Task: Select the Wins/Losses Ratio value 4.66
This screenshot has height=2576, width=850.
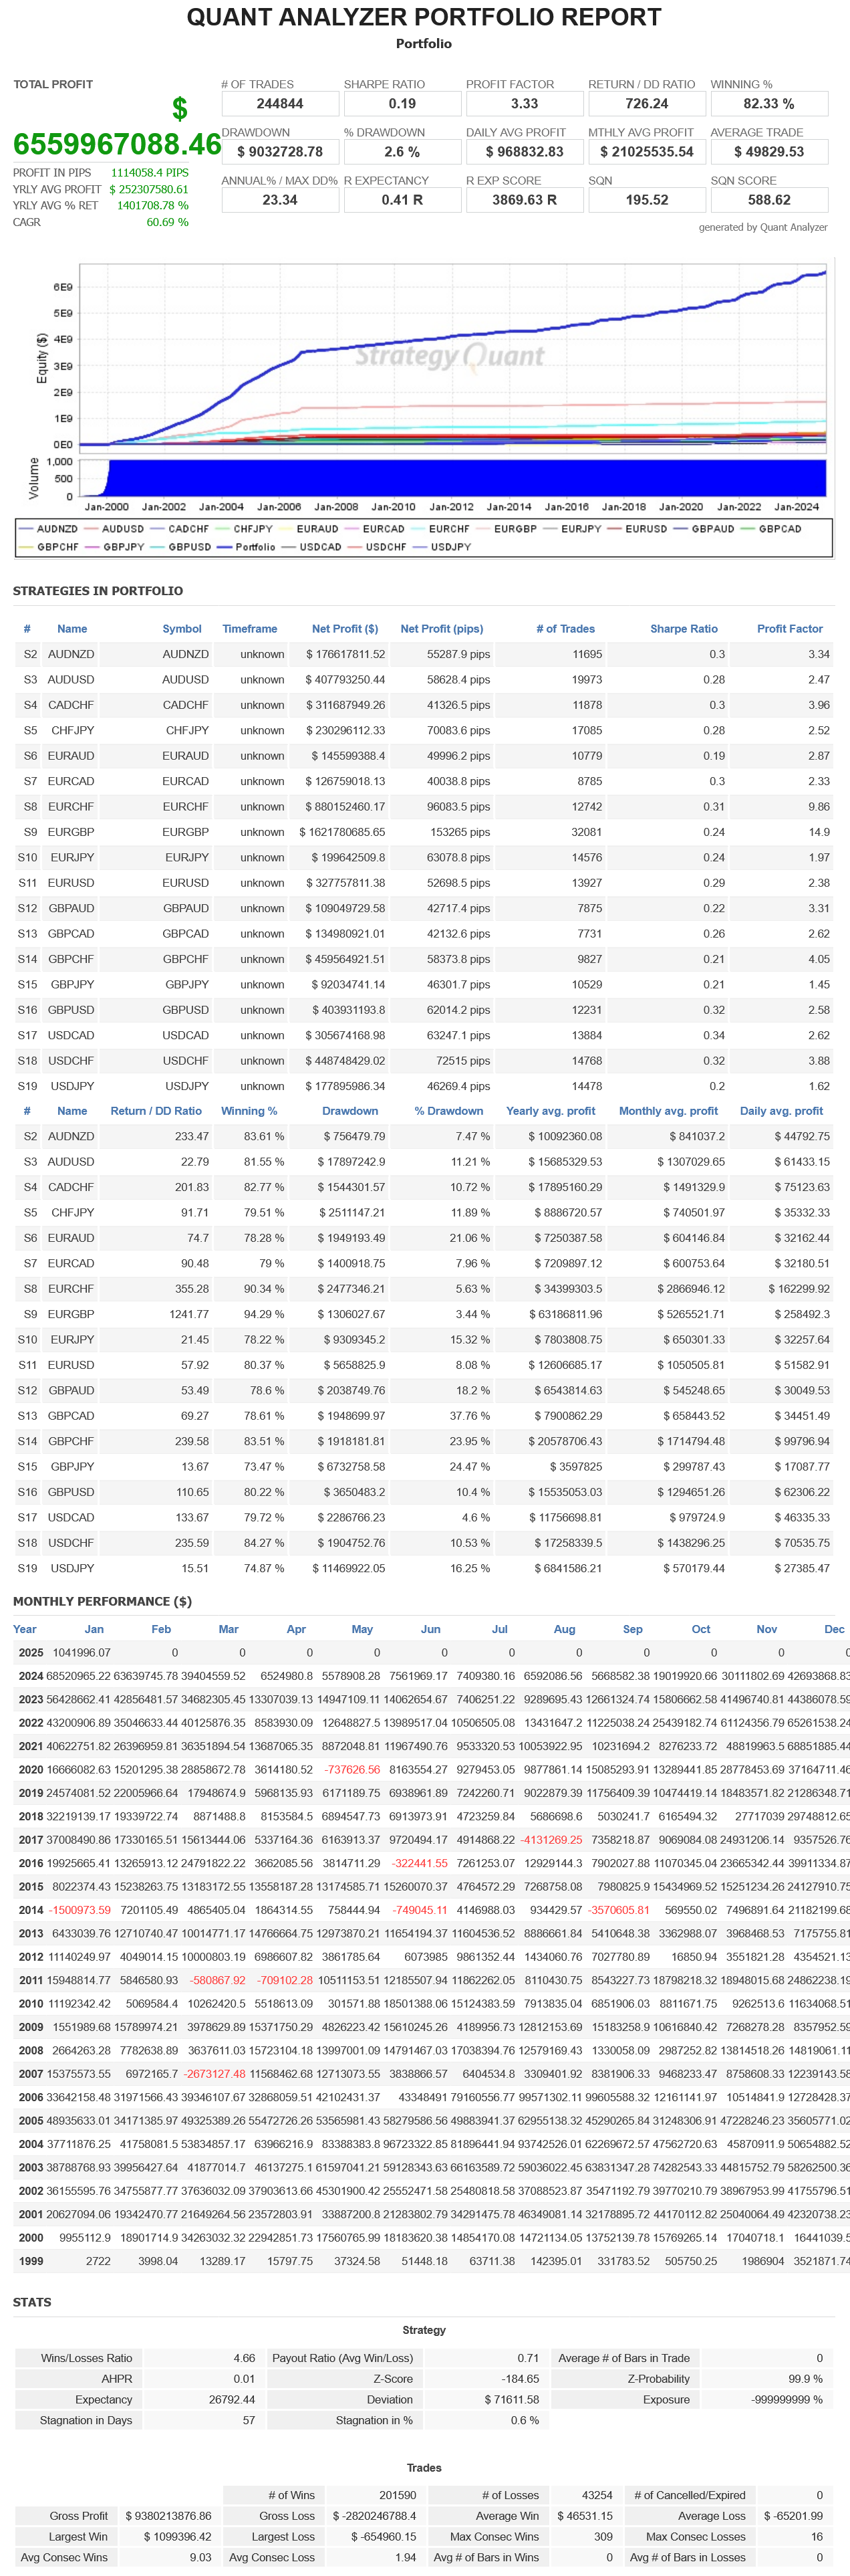Action: point(244,2358)
